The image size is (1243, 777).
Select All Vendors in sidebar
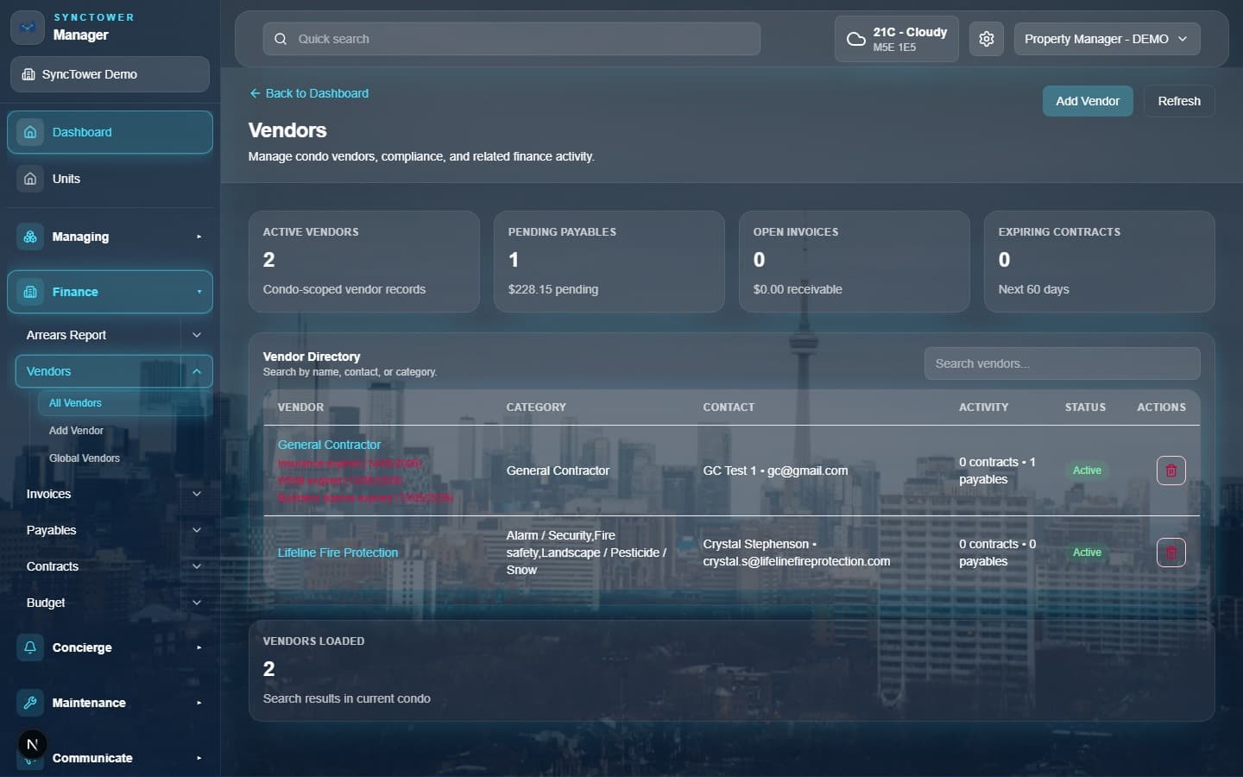coord(124,403)
